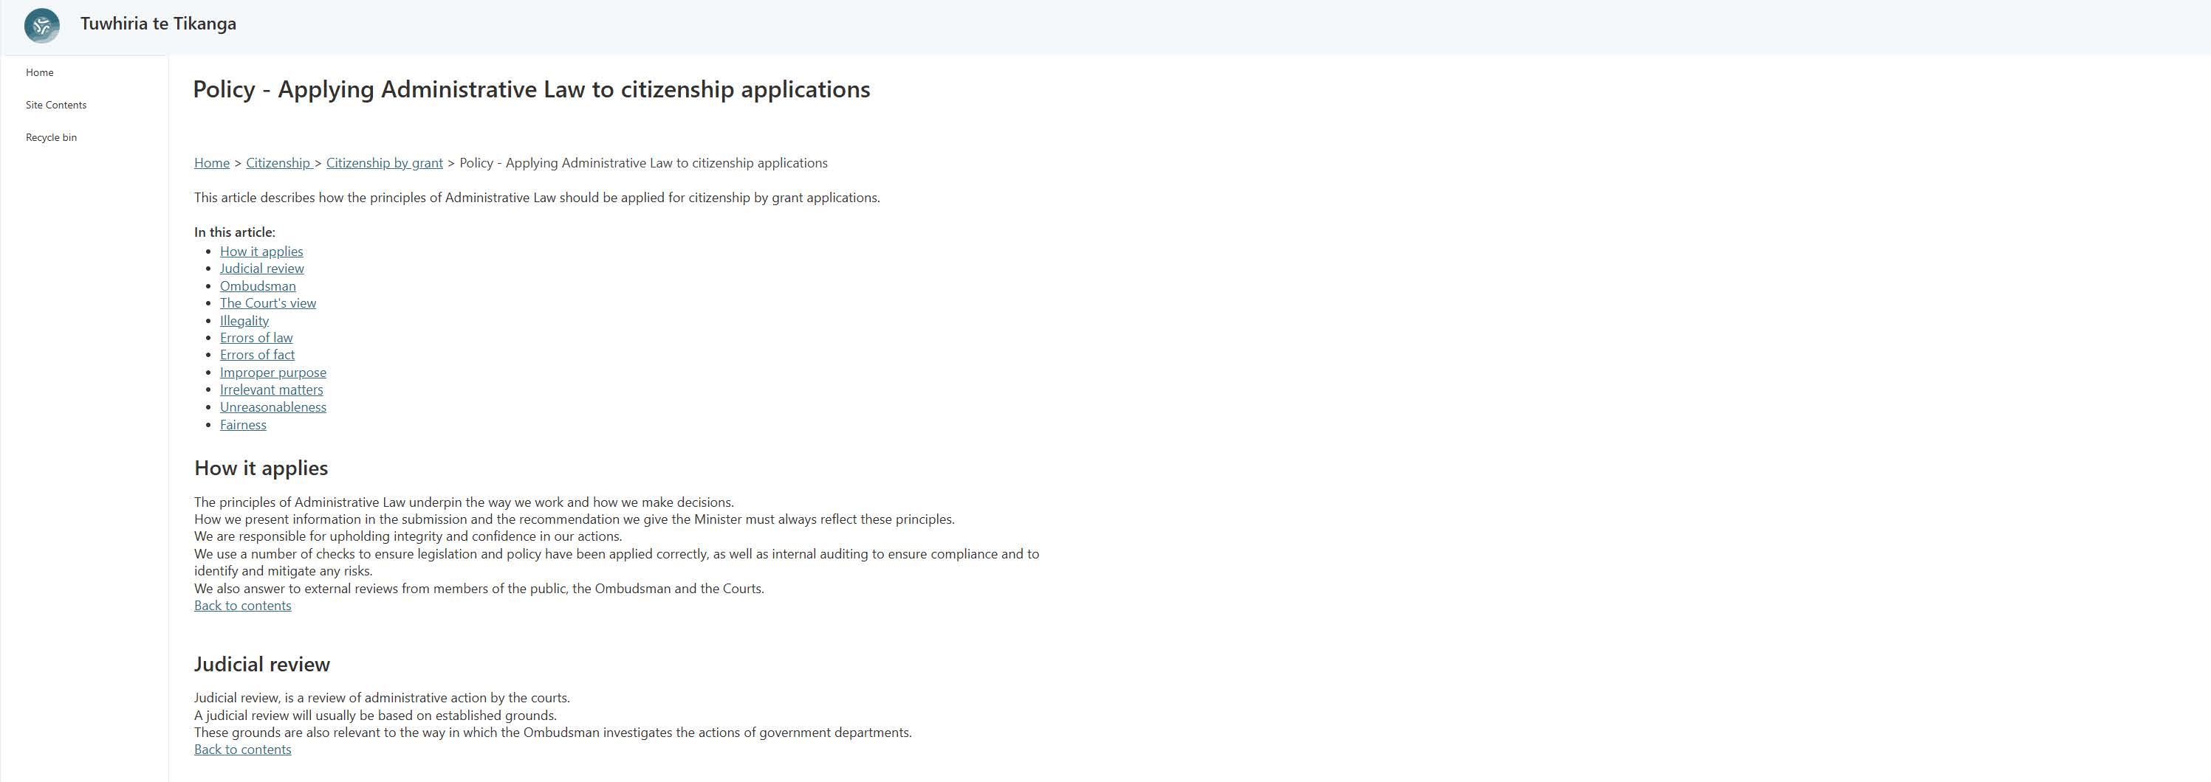Click Back to contents under Judicial review
The image size is (2211, 782).
tap(242, 750)
